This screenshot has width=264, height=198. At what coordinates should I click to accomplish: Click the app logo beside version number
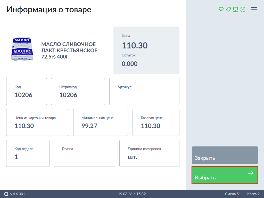point(6,194)
